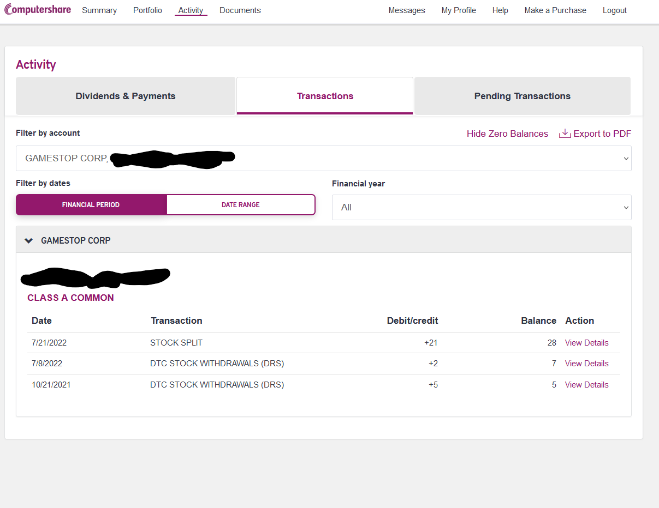Switch to the DATE RANGE filter option
Image resolution: width=659 pixels, height=508 pixels.
(241, 205)
